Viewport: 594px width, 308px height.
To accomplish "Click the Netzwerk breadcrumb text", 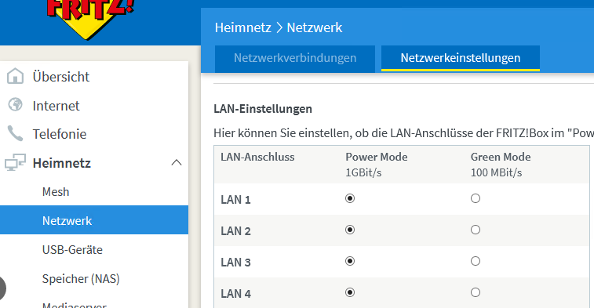I will pos(315,27).
